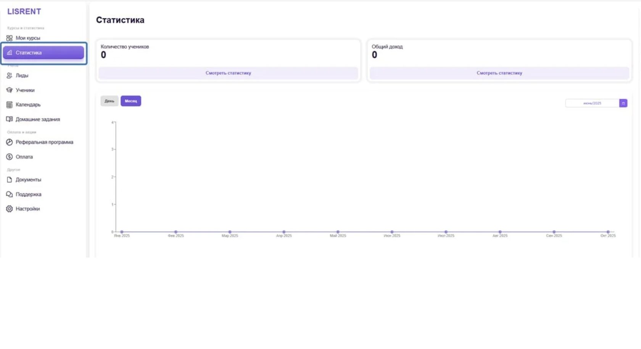Image resolution: width=641 pixels, height=349 pixels.
Task: Select the Месяц chart toggle
Action: tap(131, 101)
